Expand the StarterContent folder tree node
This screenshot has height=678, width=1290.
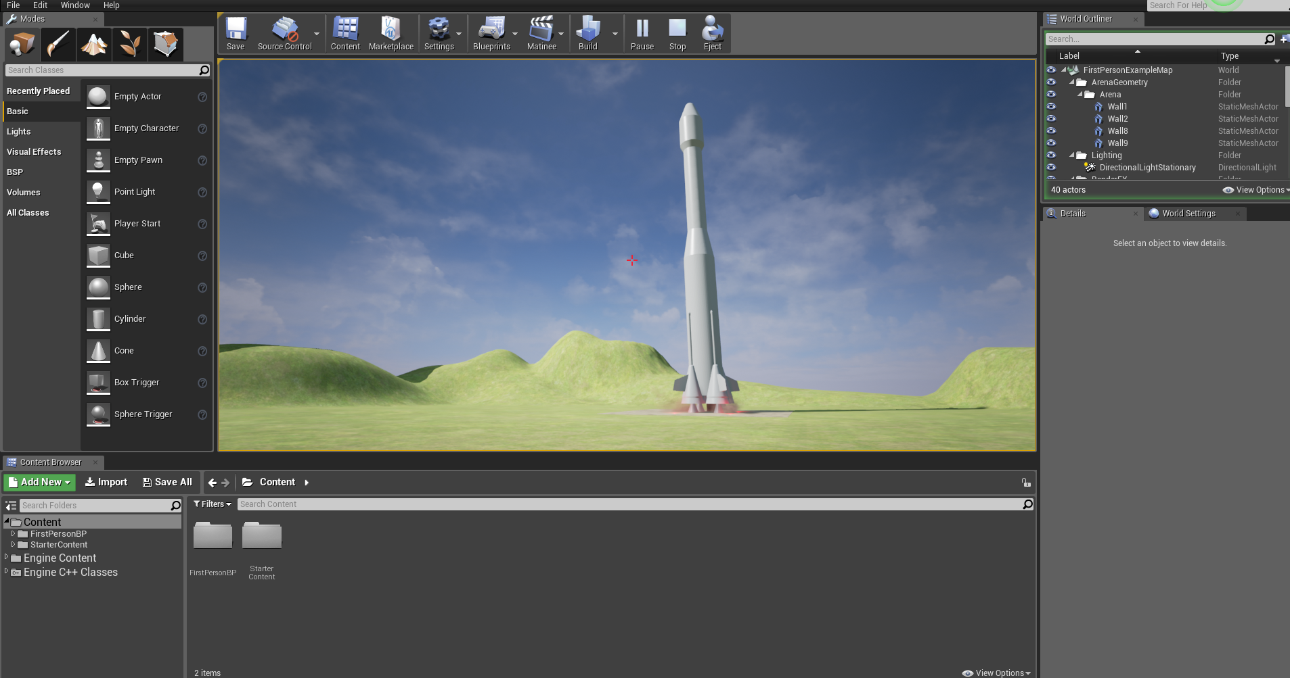click(x=13, y=545)
